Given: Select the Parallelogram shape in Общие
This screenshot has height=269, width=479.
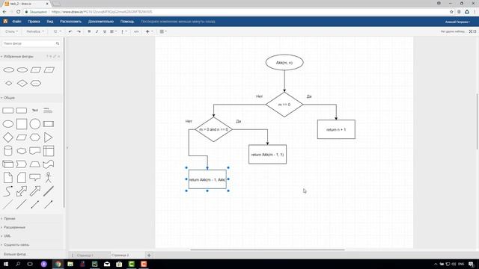Looking at the screenshot, I should coord(22,137).
